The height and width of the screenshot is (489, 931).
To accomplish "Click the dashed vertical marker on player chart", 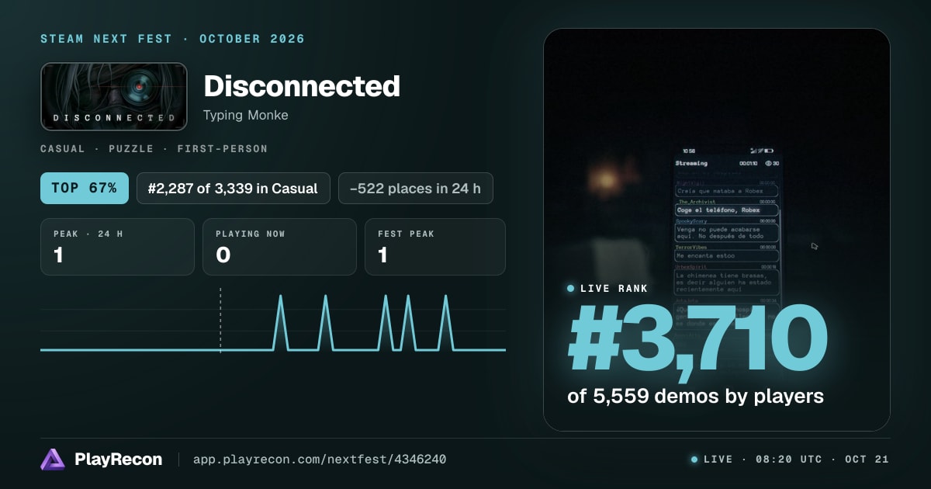I will [x=220, y=321].
